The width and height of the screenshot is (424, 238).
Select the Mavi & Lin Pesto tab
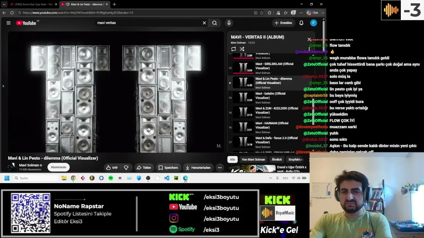tap(85, 4)
